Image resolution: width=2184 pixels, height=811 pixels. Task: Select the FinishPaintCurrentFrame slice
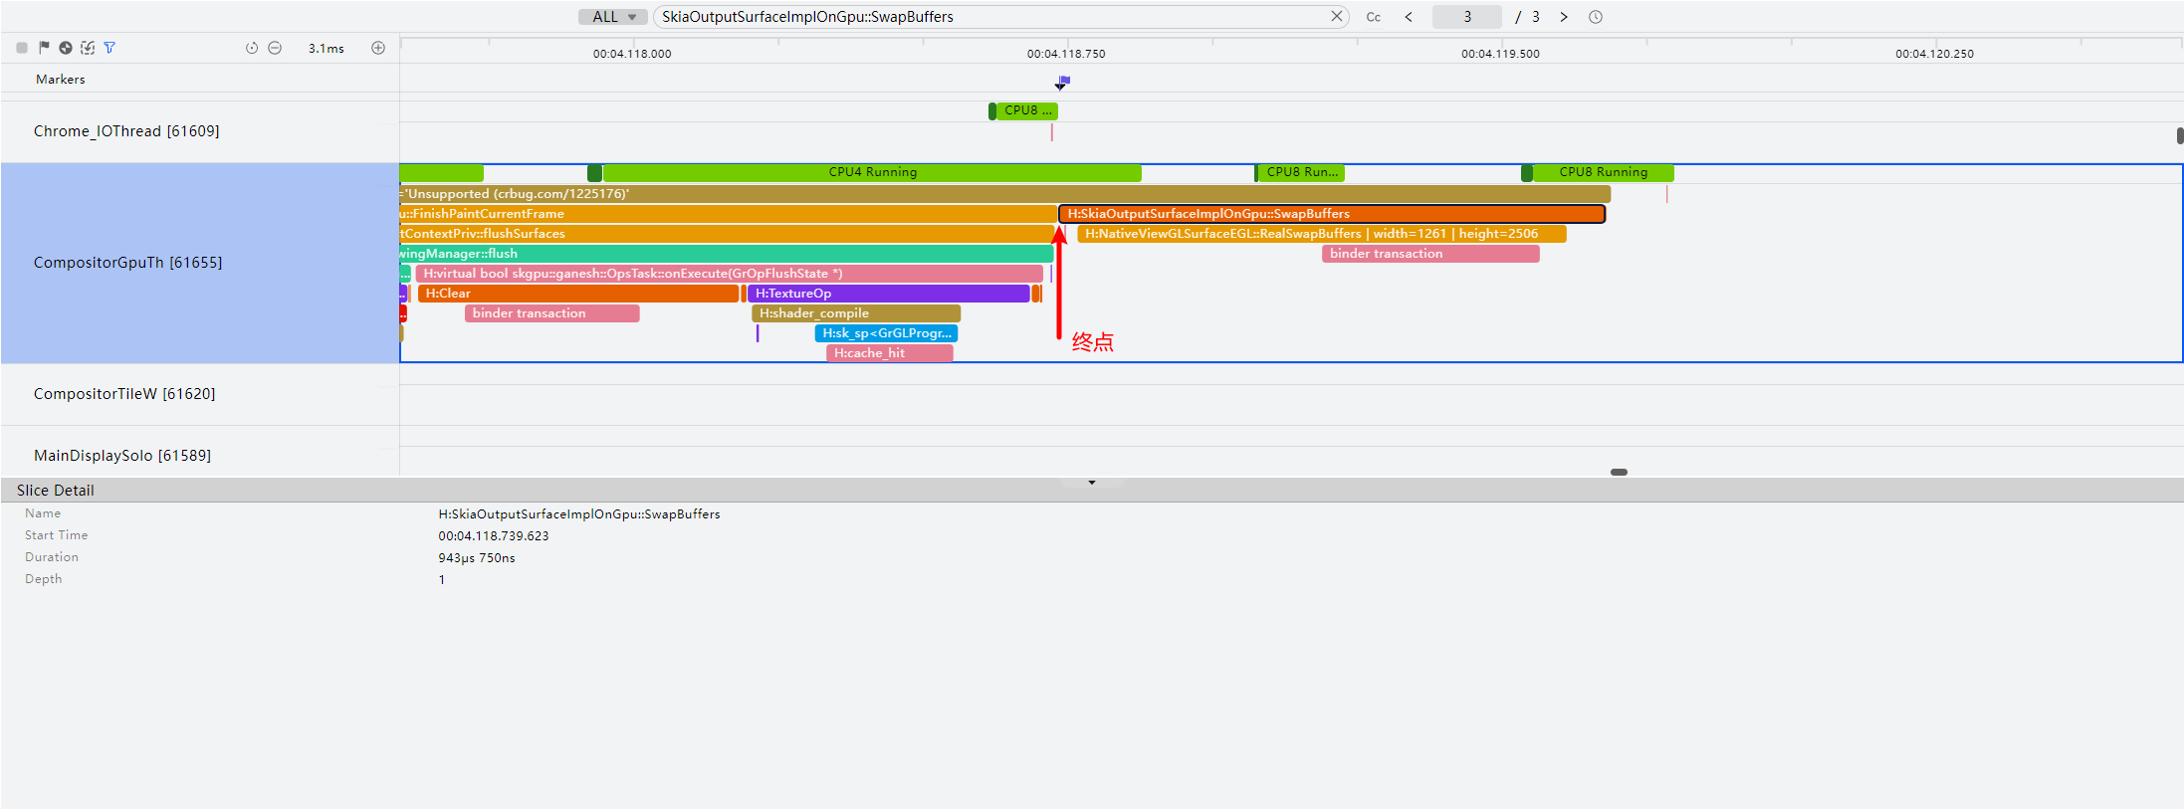[728, 214]
